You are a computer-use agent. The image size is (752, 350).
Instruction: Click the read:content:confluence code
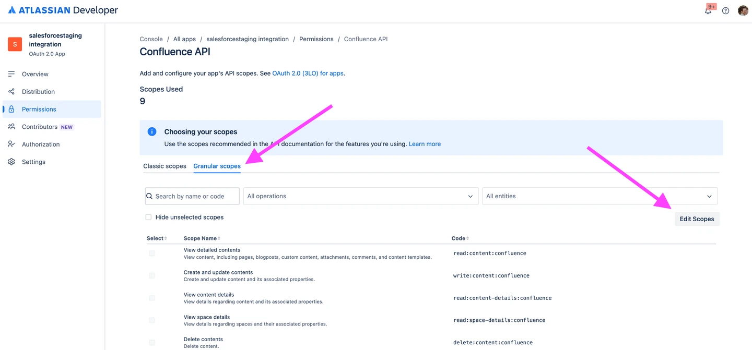click(x=490, y=253)
